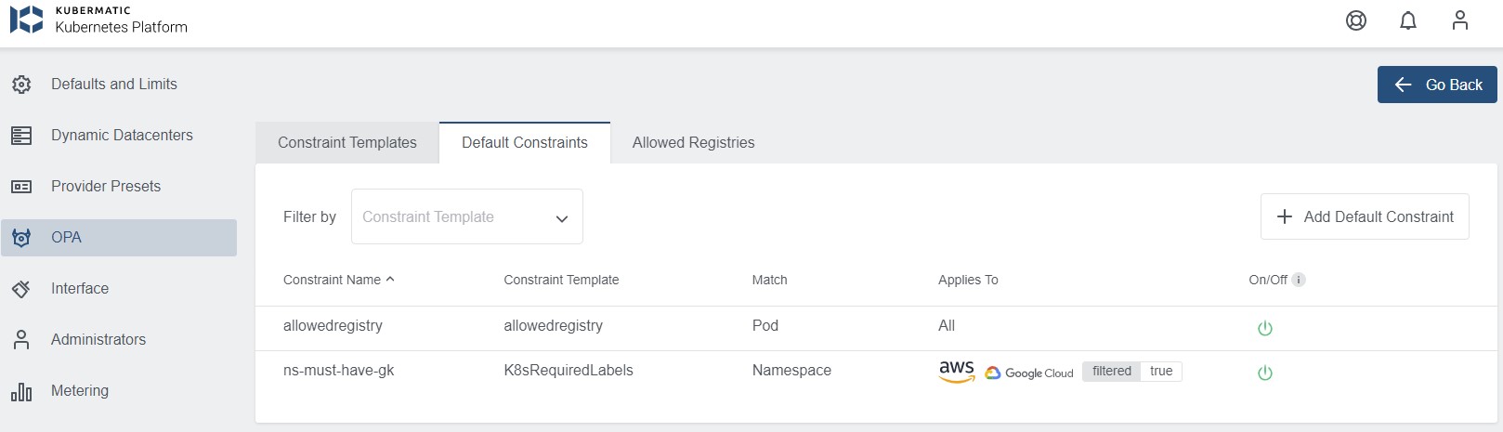Go to Dynamic Datacenters section

click(x=119, y=136)
